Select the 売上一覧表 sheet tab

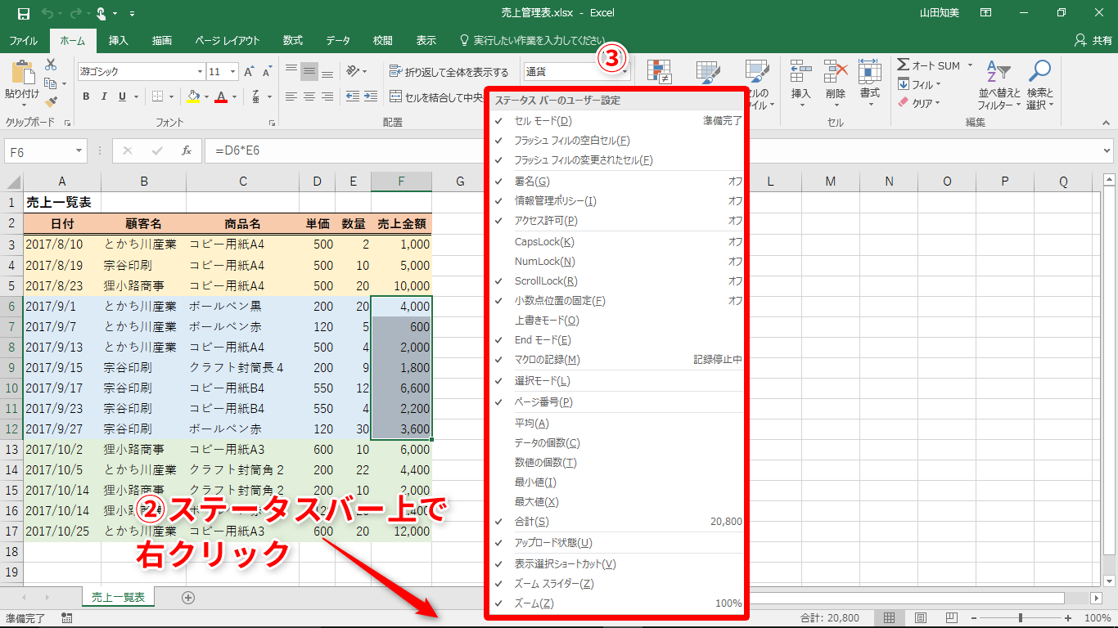(x=118, y=598)
